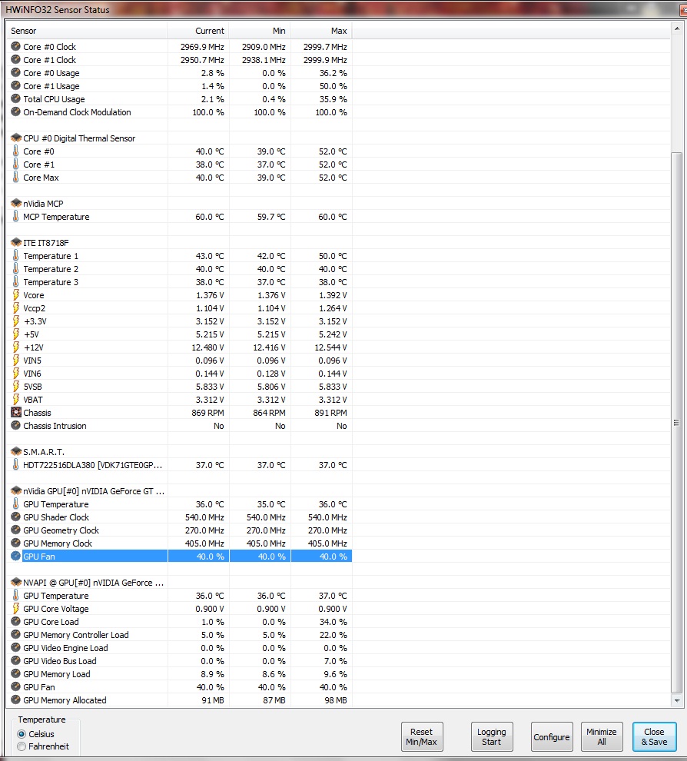
Task: Click the Close & Save button
Action: coord(655,736)
